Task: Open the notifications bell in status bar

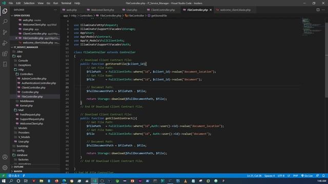Action: click(323, 176)
